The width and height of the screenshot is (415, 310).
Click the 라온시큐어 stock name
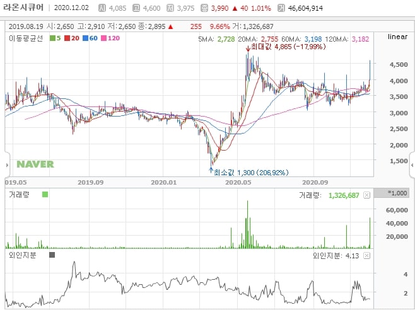click(x=23, y=7)
